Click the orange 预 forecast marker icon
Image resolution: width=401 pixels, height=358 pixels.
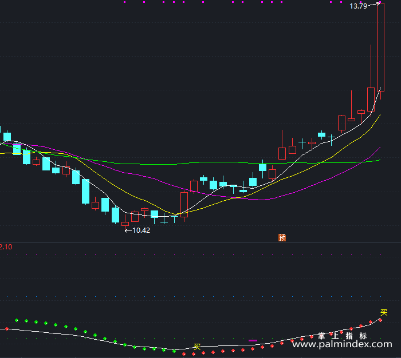[x=282, y=237]
